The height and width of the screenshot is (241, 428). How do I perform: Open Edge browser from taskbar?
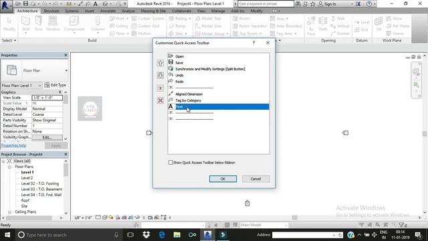162,235
